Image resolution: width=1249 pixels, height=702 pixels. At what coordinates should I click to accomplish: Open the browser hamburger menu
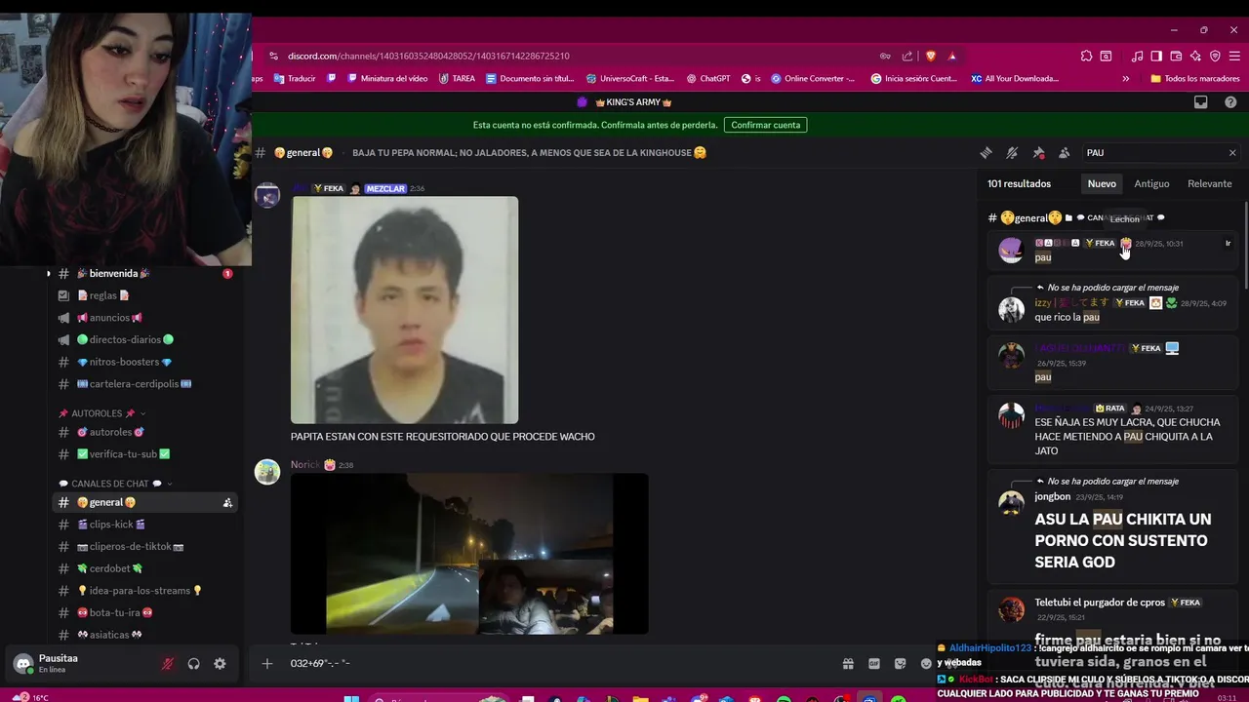point(1234,56)
